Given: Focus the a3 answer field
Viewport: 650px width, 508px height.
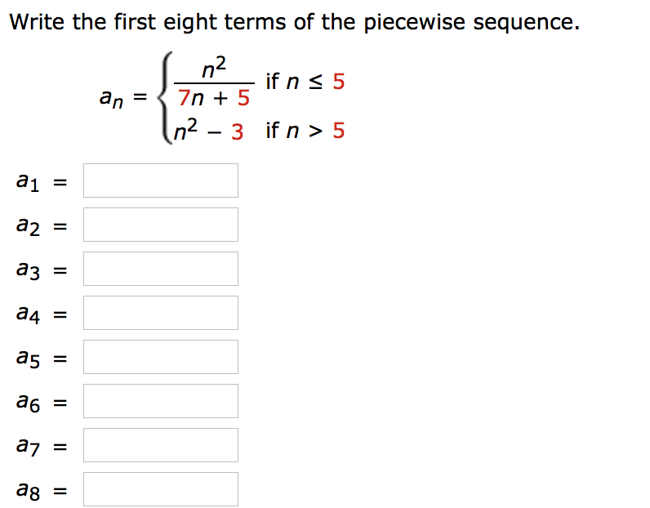Looking at the screenshot, I should point(160,269).
